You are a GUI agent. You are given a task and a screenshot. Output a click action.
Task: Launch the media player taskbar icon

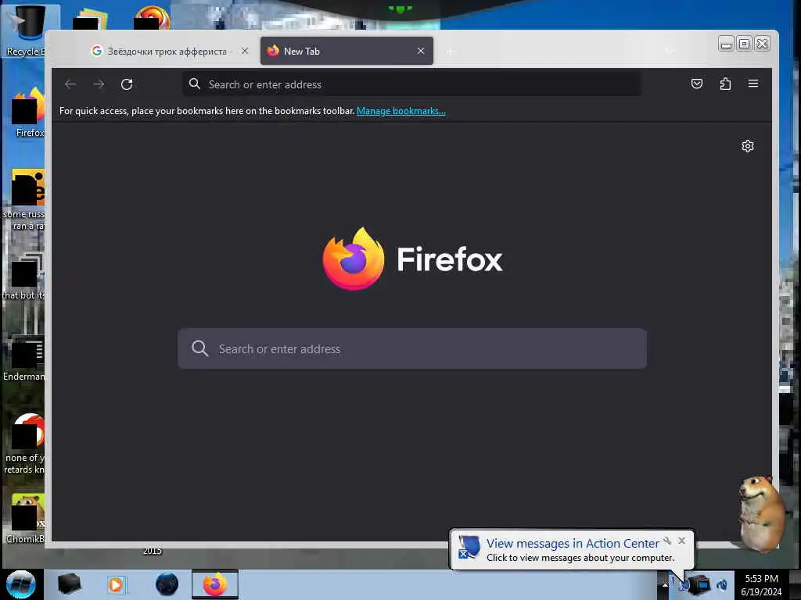point(116,584)
